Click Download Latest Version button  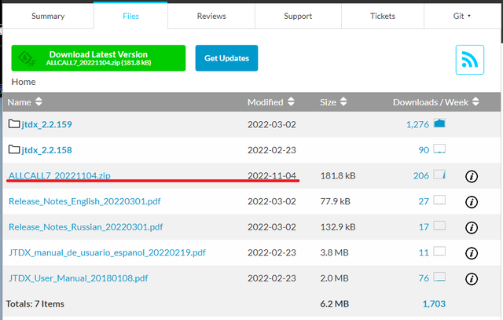(98, 58)
